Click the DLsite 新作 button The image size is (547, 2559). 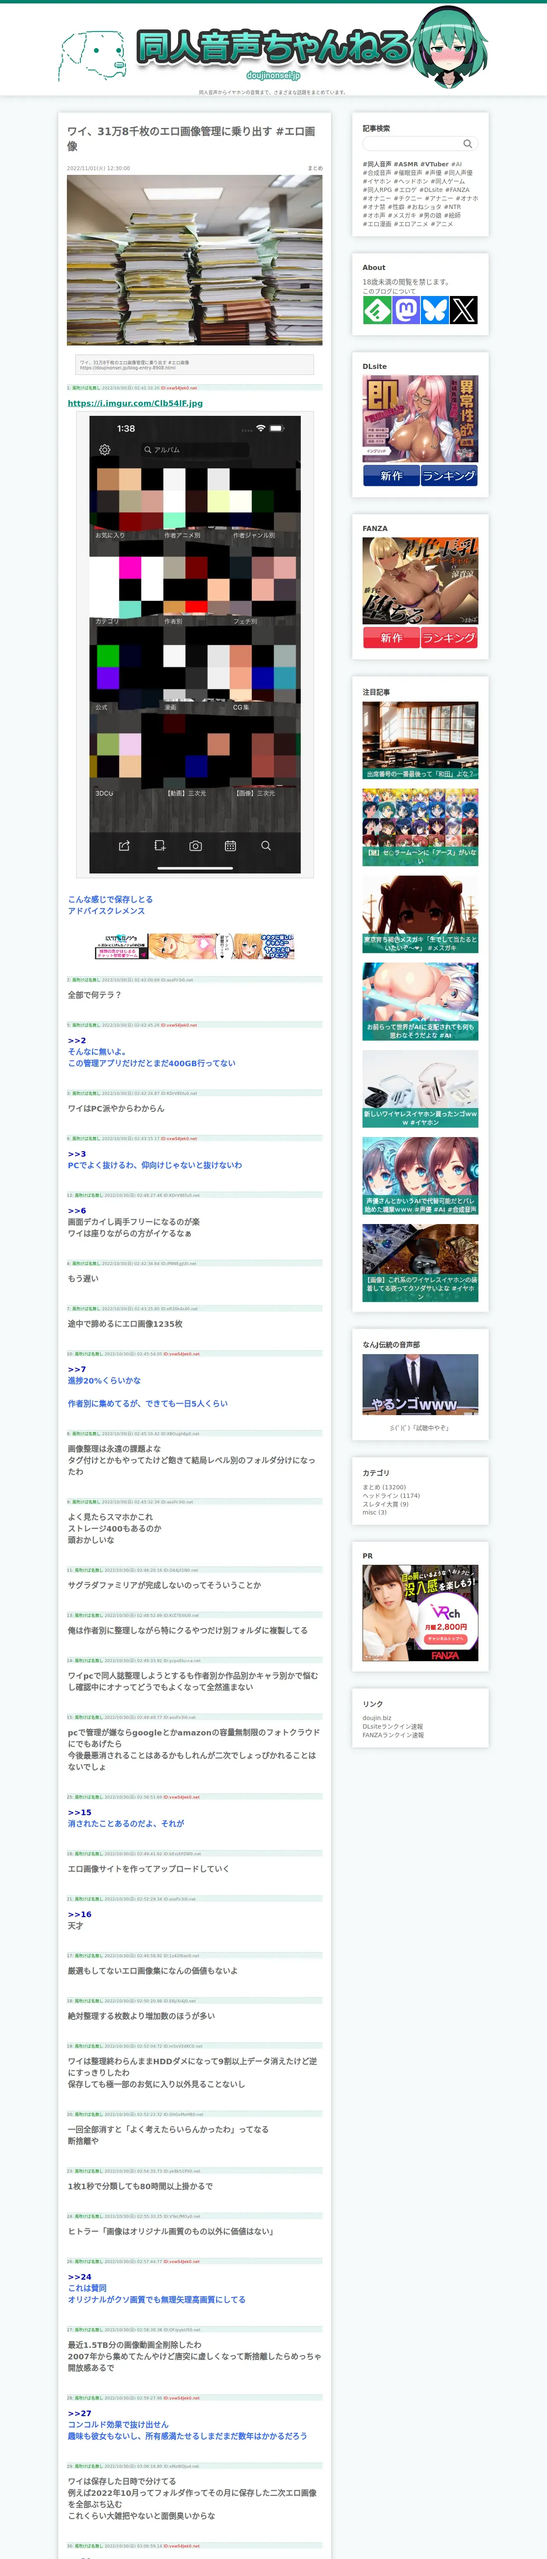click(391, 476)
